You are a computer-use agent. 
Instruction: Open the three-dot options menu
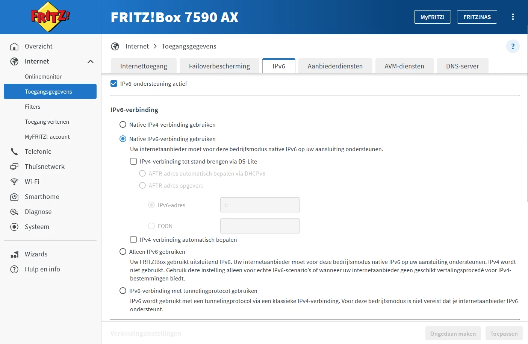point(513,17)
